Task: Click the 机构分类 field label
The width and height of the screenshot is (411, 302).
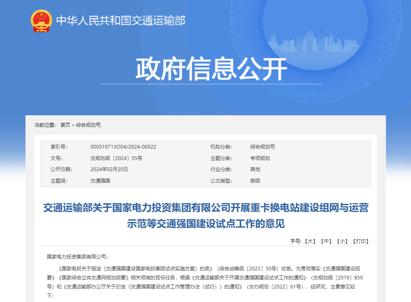Action: [221, 147]
